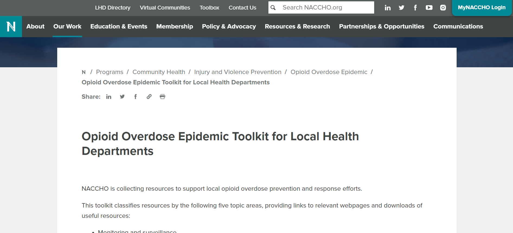Open the About menu
Screen dimensions: 513x233
coord(35,27)
